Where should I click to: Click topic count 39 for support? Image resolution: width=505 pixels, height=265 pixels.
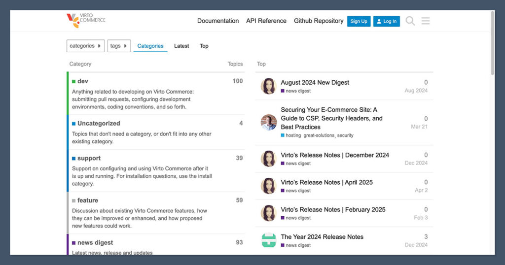pyautogui.click(x=239, y=158)
